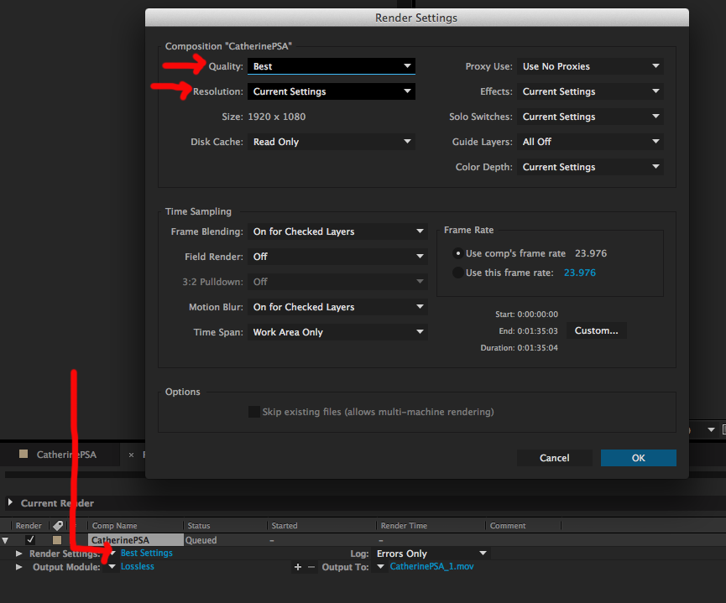The width and height of the screenshot is (726, 603).
Task: Open the Output To dropdown arrow
Action: coord(380,567)
